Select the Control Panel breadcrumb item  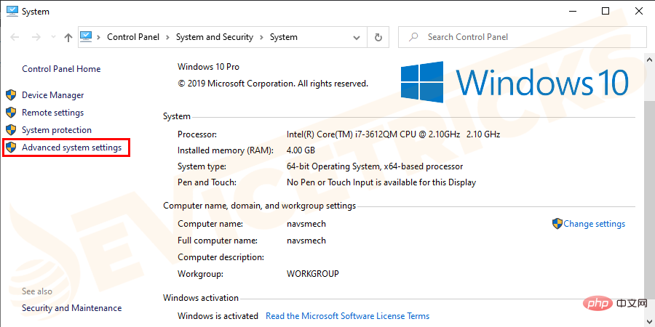click(133, 37)
